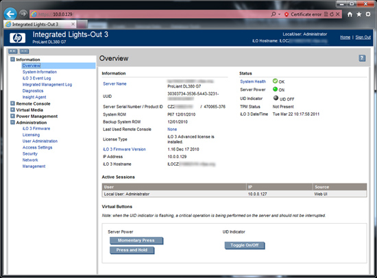Click the Momentary Press power button
This screenshot has height=278, width=377.
[x=136, y=240]
